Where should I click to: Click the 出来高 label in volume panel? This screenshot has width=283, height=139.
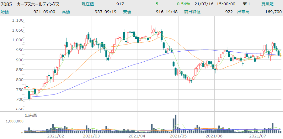pos(31,116)
